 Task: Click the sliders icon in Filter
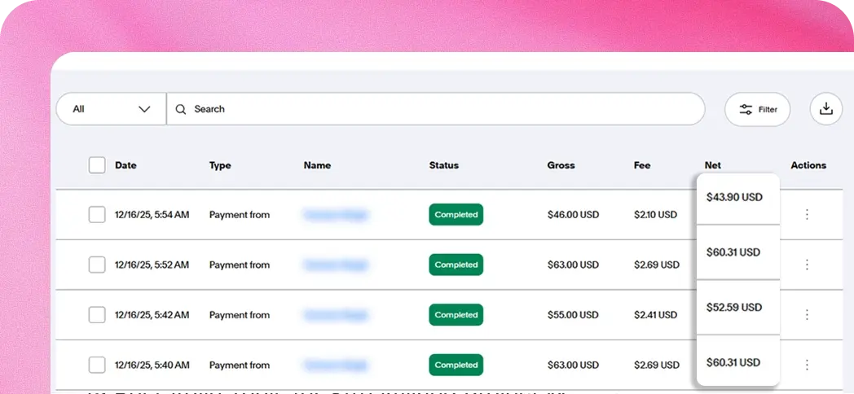pyautogui.click(x=746, y=109)
